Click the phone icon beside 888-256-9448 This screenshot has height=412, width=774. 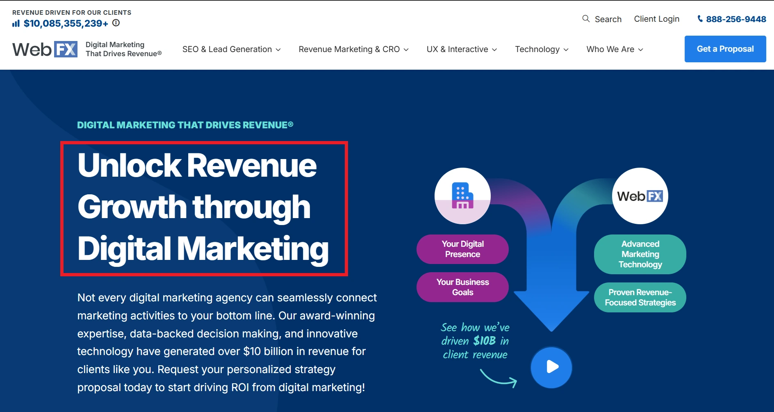pos(700,19)
